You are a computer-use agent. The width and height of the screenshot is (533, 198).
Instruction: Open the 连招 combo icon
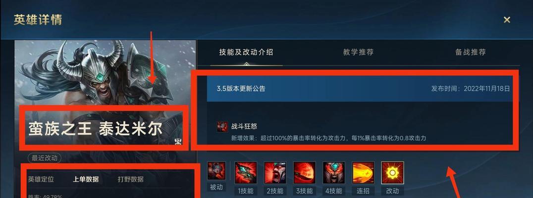(x=363, y=173)
